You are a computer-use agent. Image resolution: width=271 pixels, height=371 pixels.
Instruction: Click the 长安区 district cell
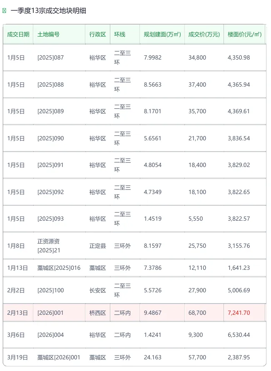(x=98, y=290)
